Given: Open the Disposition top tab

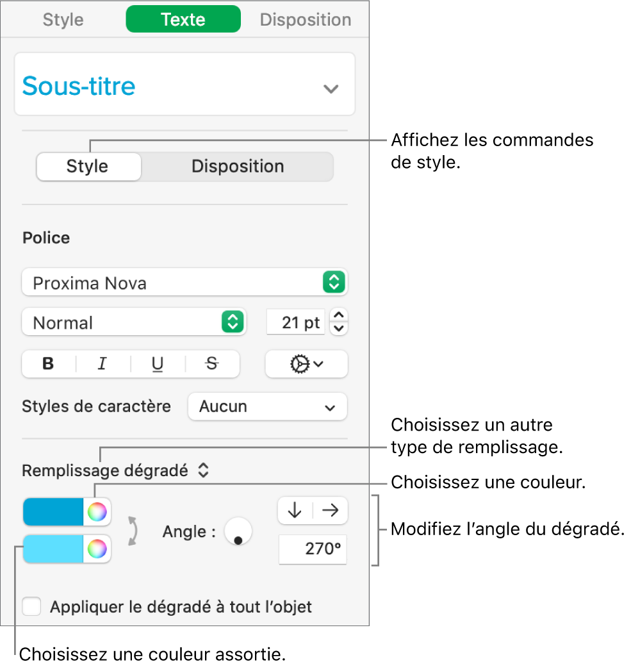Looking at the screenshot, I should tap(305, 19).
